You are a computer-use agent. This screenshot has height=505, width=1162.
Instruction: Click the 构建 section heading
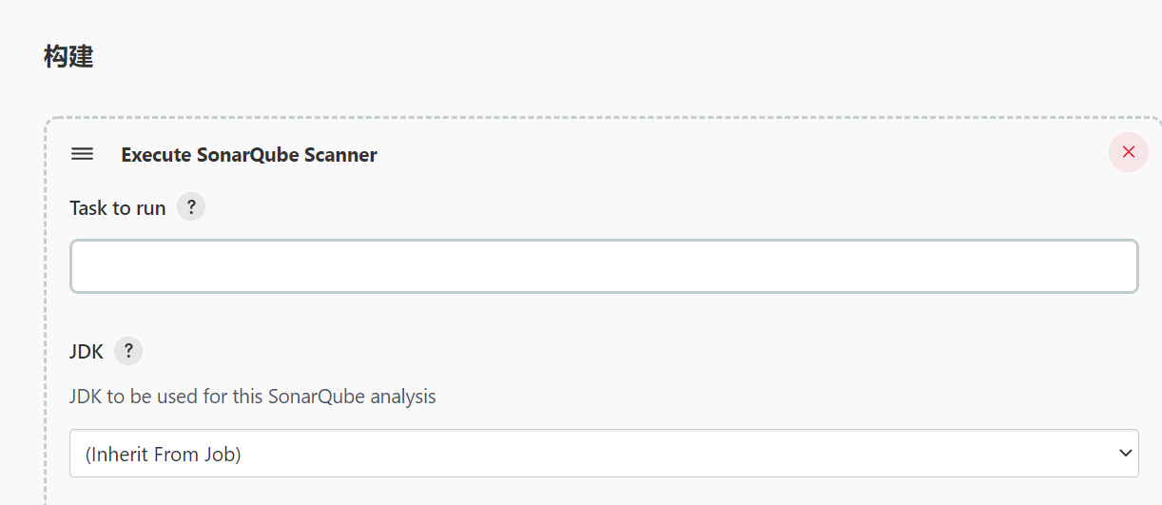(68, 57)
